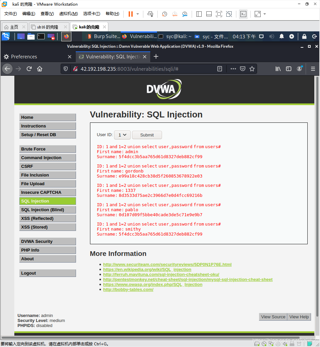This screenshot has height=347, width=320.
Task: Open the Command Injection page
Action: coord(48,157)
